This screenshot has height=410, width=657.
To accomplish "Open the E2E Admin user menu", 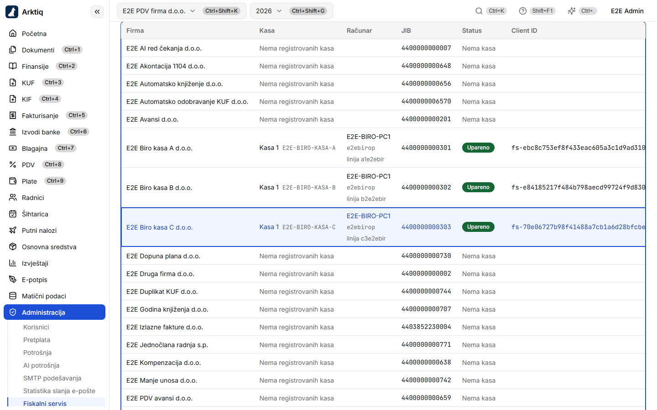I will (627, 11).
